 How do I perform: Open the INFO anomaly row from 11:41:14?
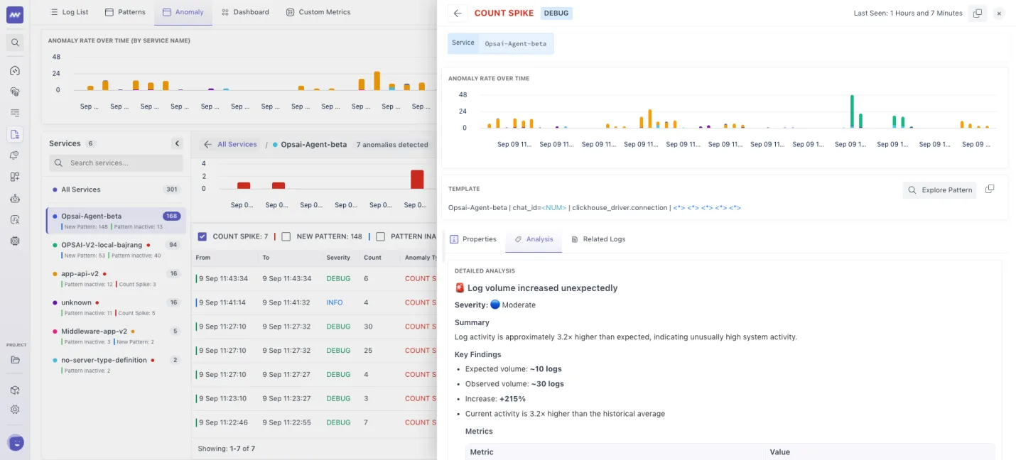(x=315, y=302)
